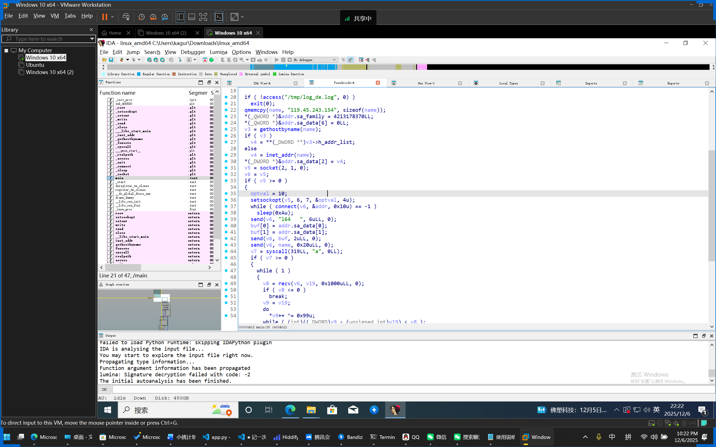Toggle breakpoint dot on line 44

click(x=226, y=251)
